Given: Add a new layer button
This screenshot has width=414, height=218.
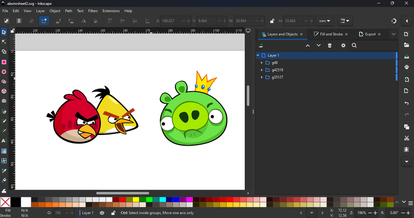Looking at the screenshot, I should pyautogui.click(x=261, y=45).
